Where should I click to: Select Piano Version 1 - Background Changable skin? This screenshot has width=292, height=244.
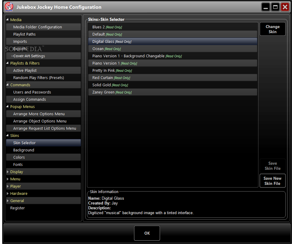coord(173,56)
